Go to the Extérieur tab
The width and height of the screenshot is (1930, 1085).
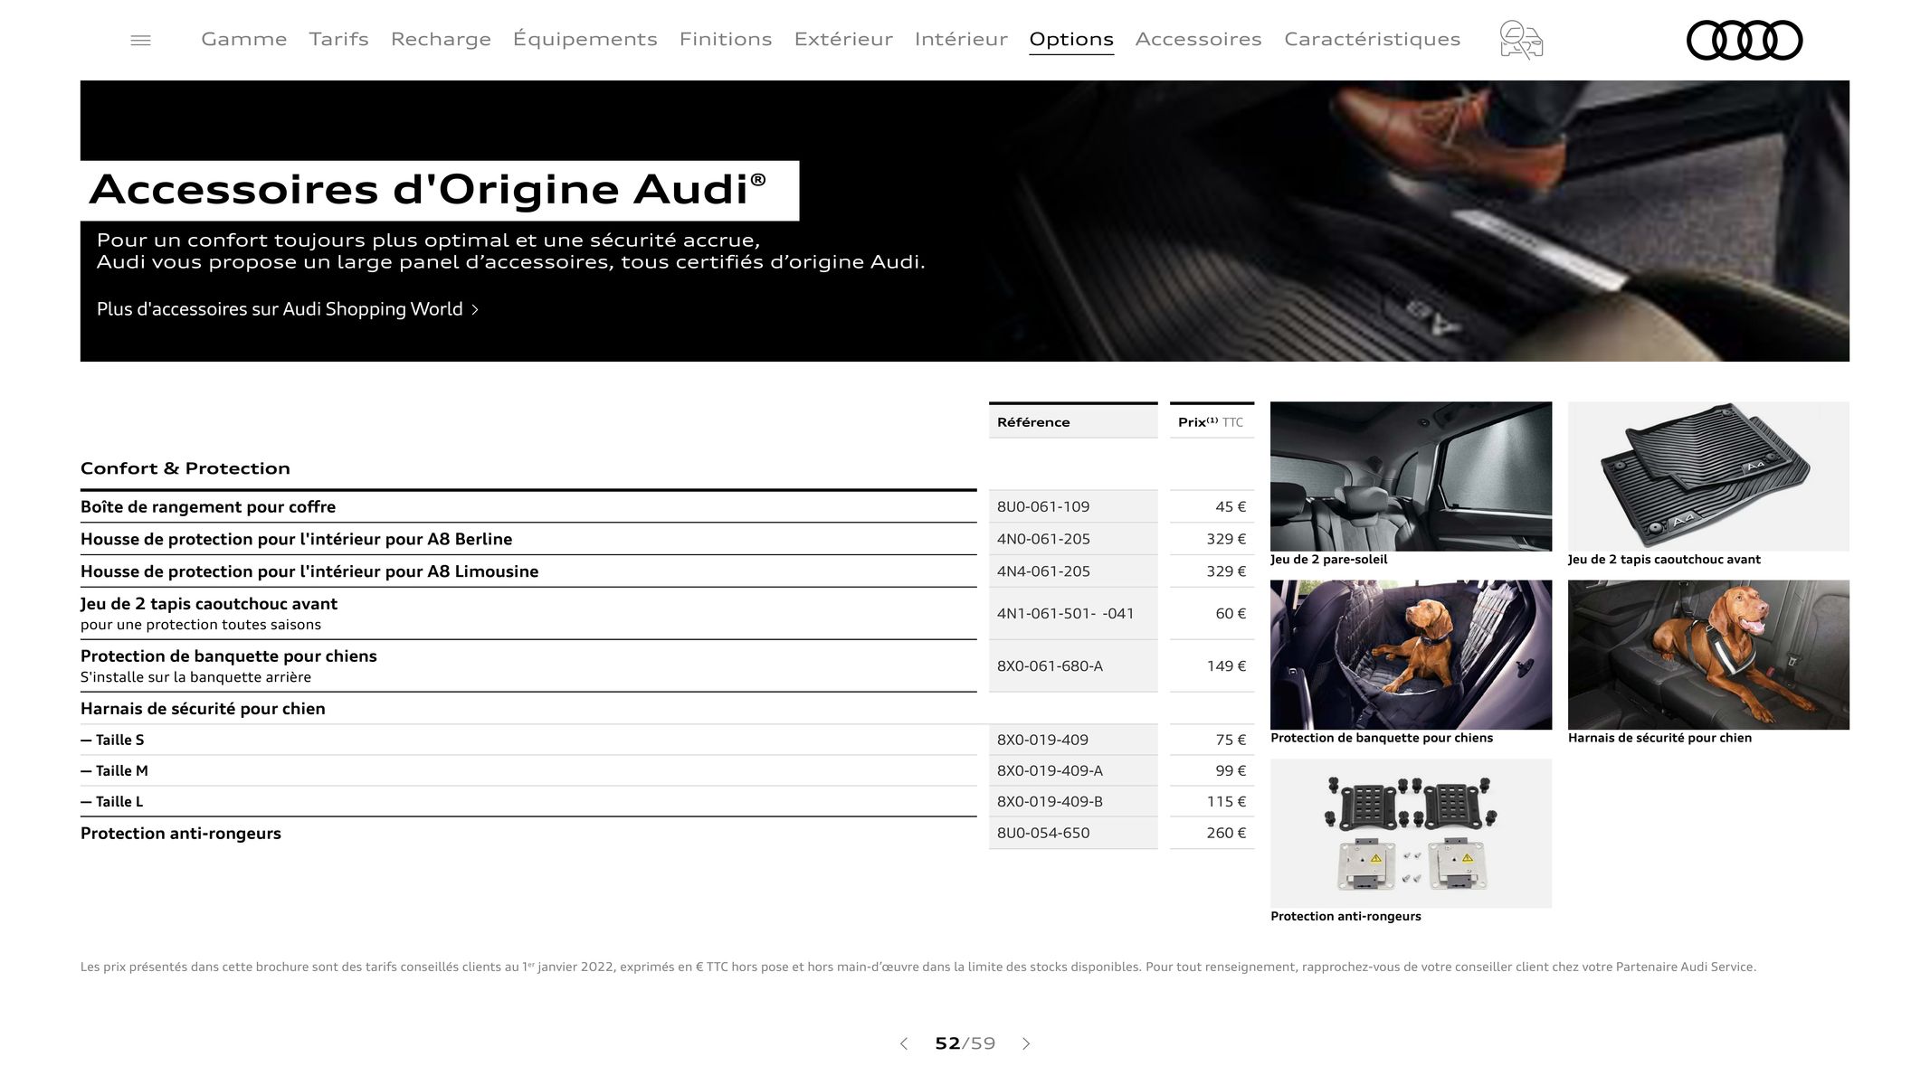pos(843,39)
